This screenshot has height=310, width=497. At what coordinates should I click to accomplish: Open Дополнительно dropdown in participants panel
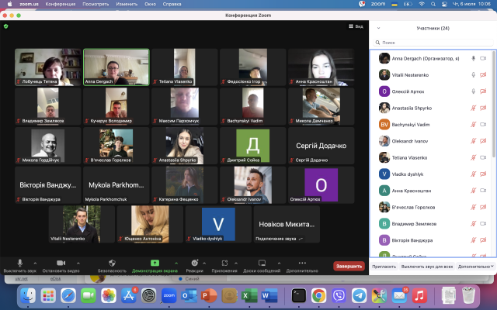(475, 267)
